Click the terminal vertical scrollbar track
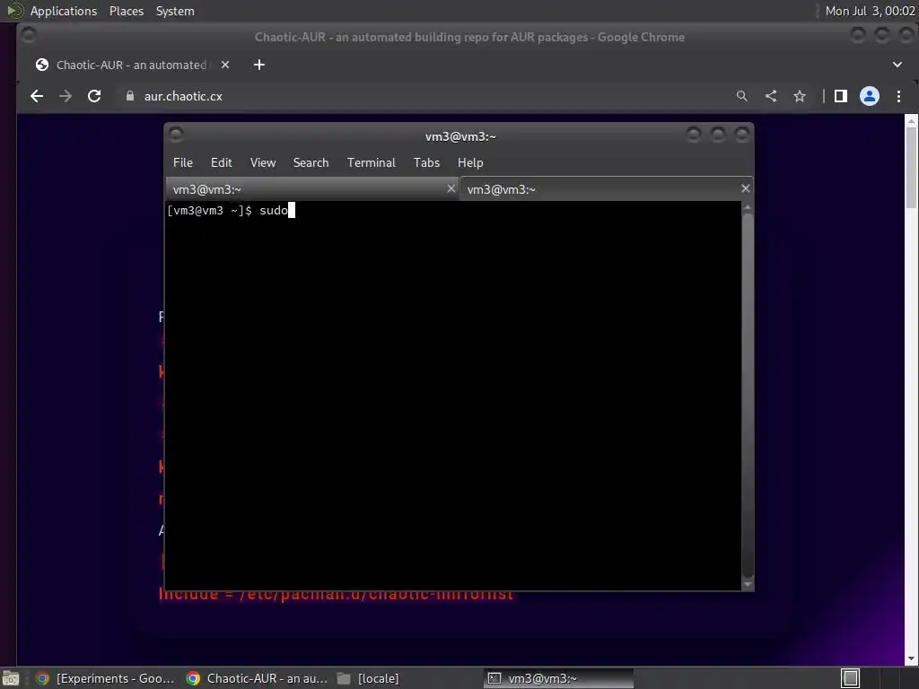 click(748, 396)
